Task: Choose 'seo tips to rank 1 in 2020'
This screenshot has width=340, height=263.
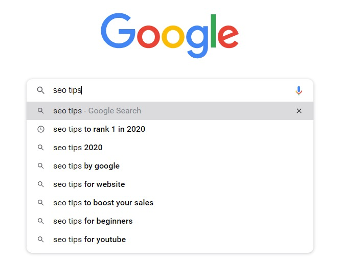Action: 170,129
